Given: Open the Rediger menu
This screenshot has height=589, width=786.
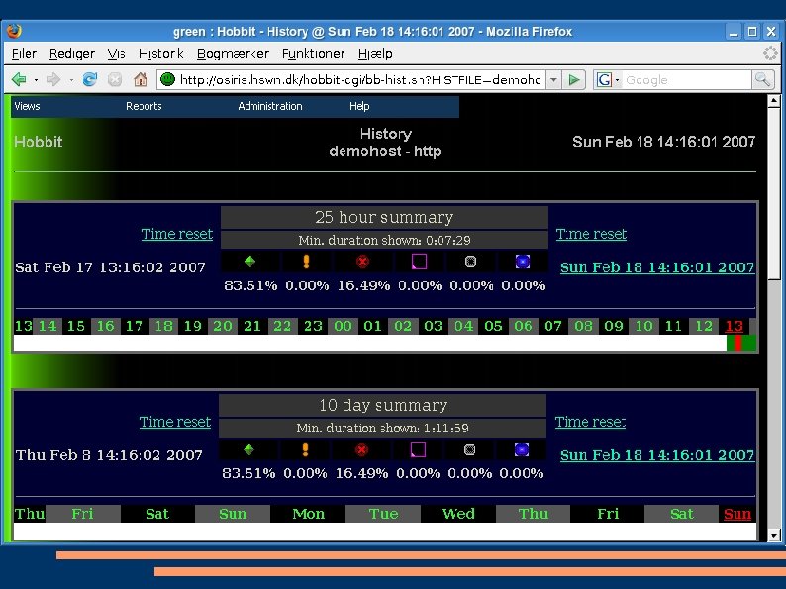Looking at the screenshot, I should point(71,53).
